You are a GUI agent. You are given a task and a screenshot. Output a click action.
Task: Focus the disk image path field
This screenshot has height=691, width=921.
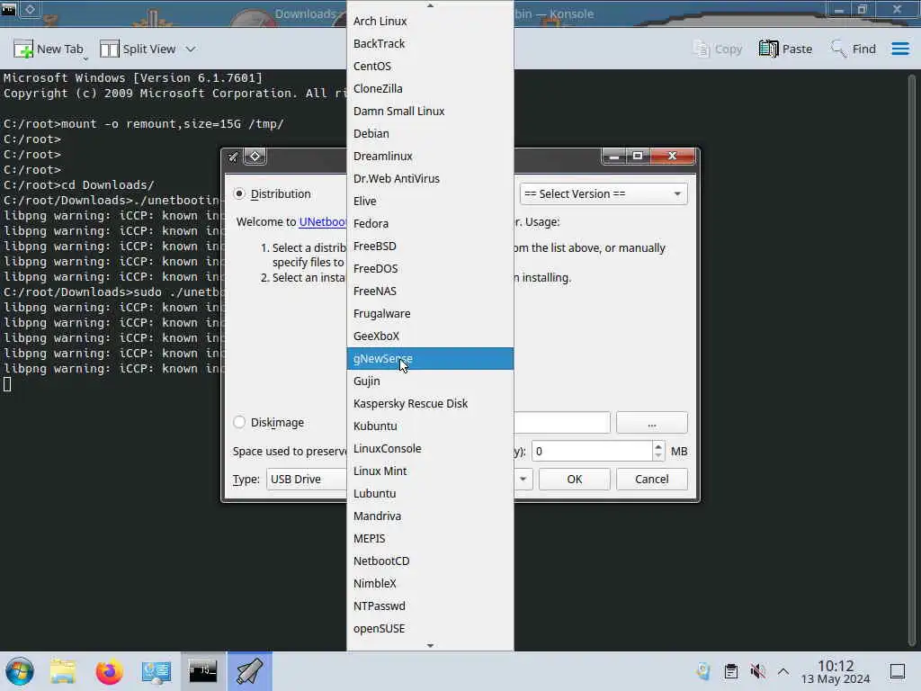click(x=562, y=423)
